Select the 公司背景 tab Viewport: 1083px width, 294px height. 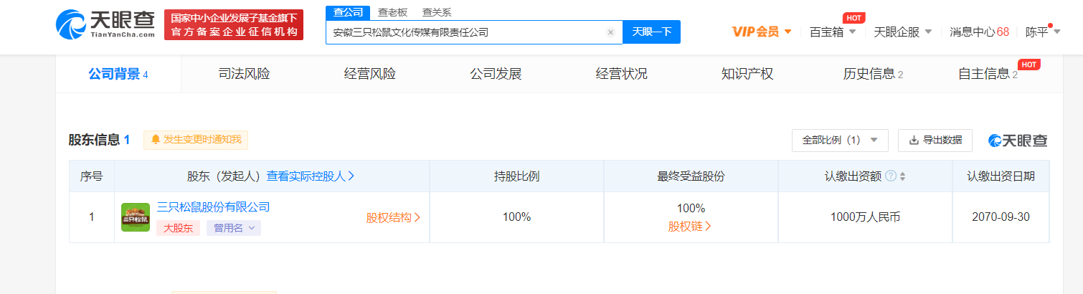pos(118,74)
